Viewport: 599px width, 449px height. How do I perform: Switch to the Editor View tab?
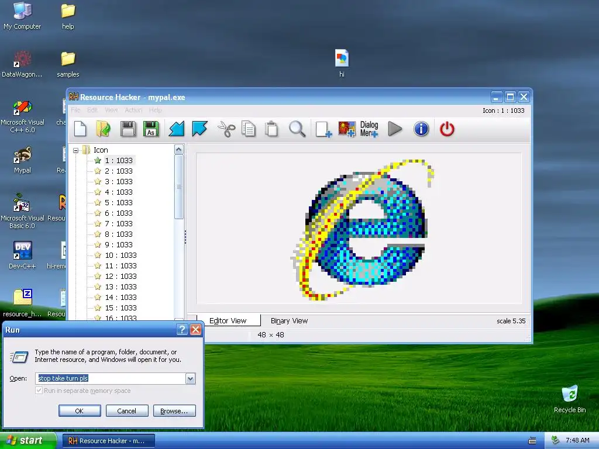tap(228, 321)
